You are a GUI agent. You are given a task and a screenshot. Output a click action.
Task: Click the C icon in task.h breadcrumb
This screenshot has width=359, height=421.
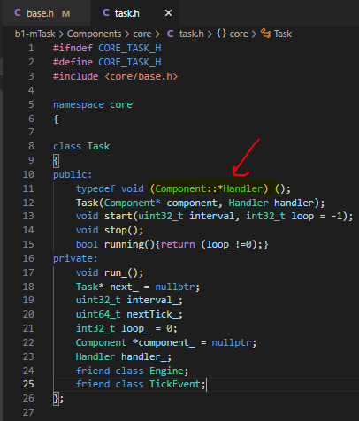point(170,34)
